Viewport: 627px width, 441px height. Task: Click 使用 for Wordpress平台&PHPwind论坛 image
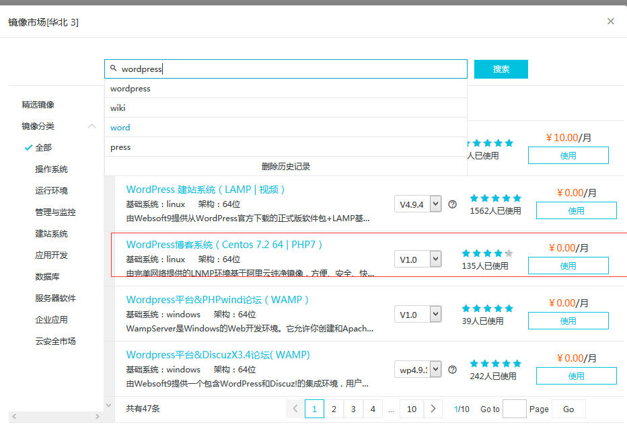[x=568, y=321]
